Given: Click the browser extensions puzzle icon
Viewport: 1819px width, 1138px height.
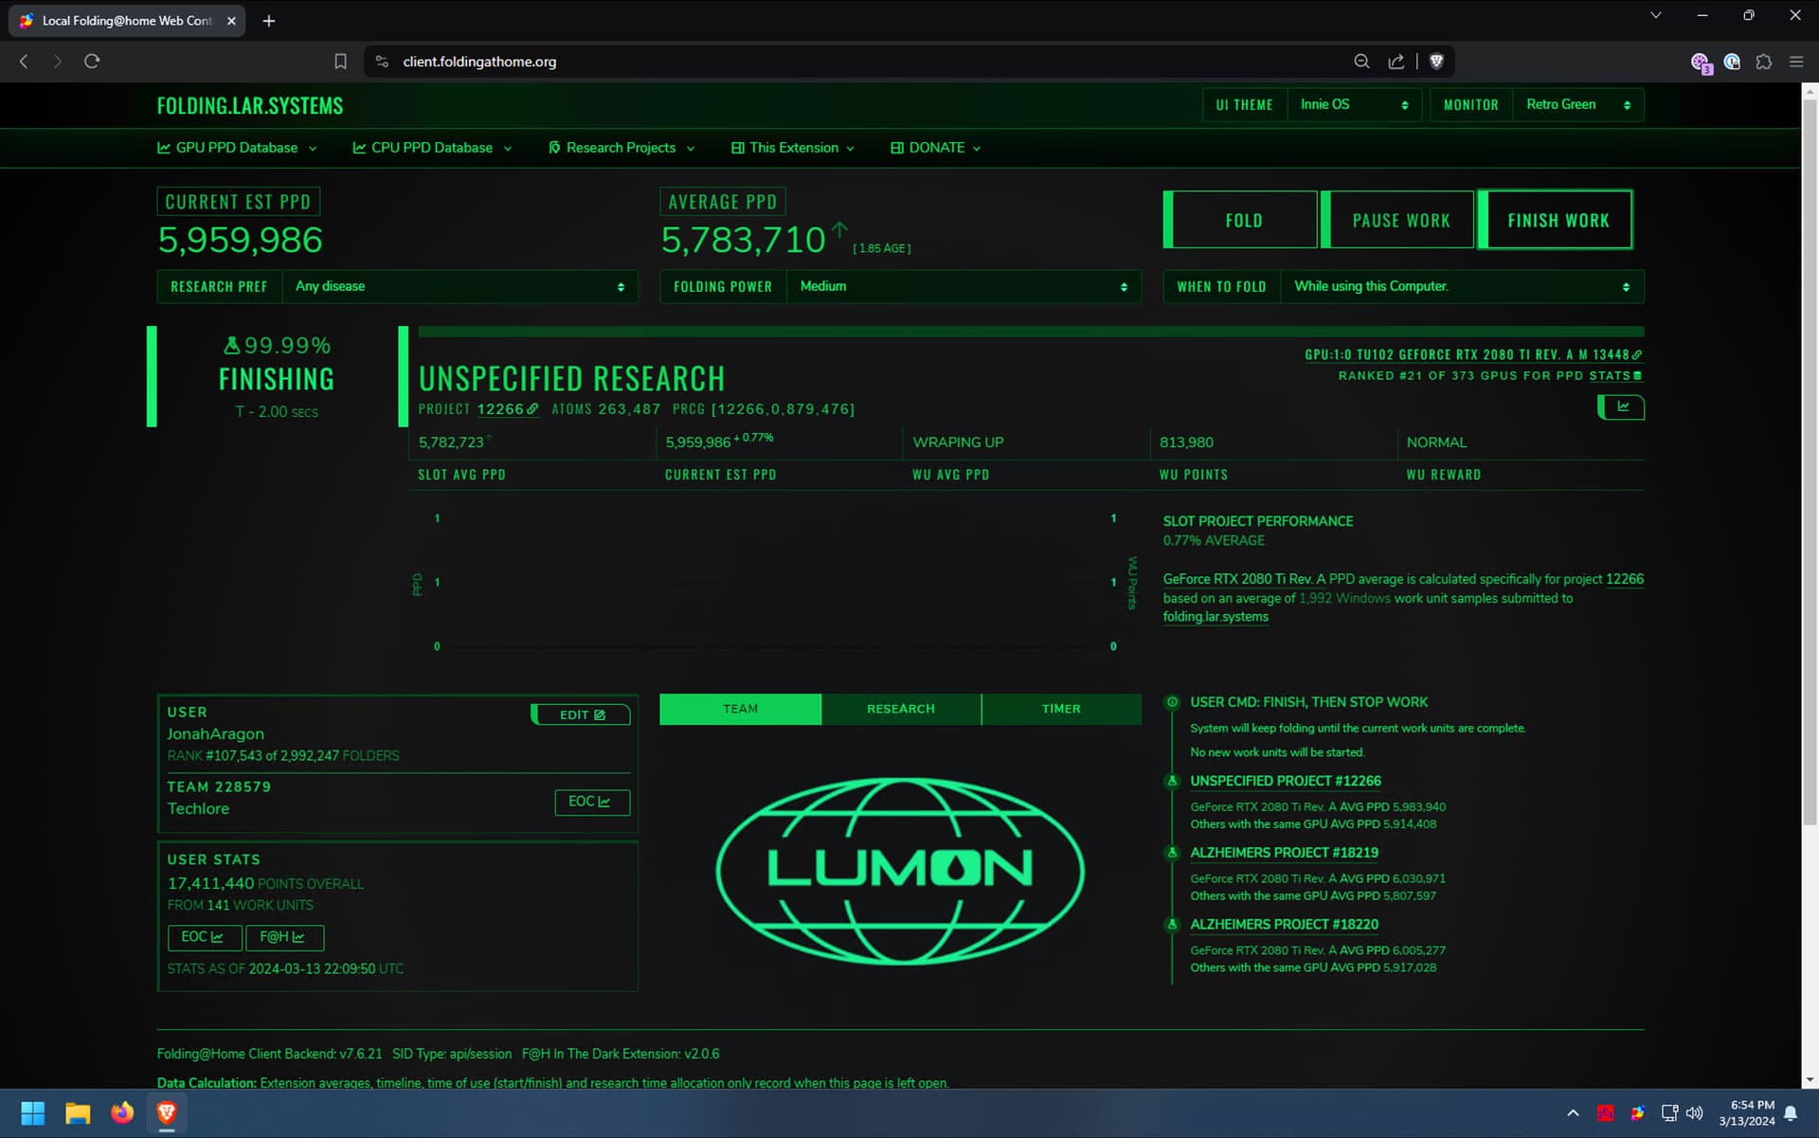Looking at the screenshot, I should (1763, 62).
